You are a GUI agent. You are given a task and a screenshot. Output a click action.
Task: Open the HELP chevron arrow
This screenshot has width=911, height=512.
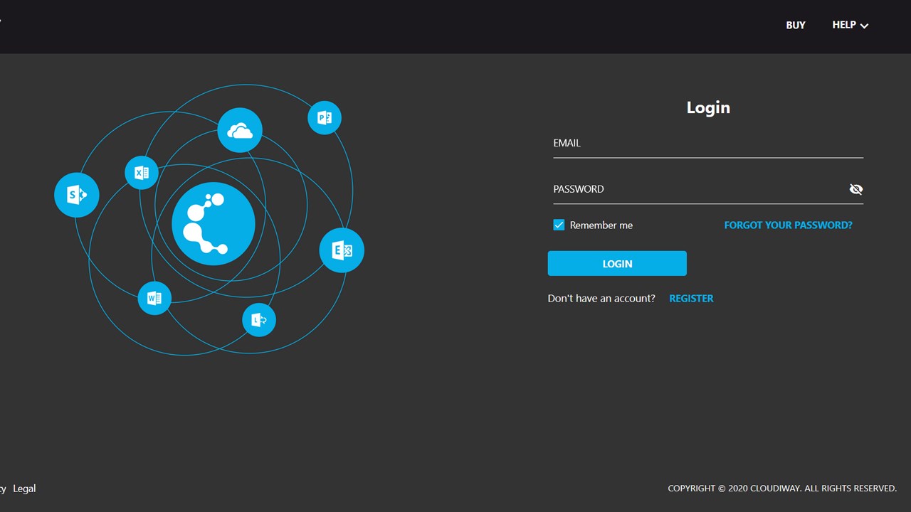864,26
